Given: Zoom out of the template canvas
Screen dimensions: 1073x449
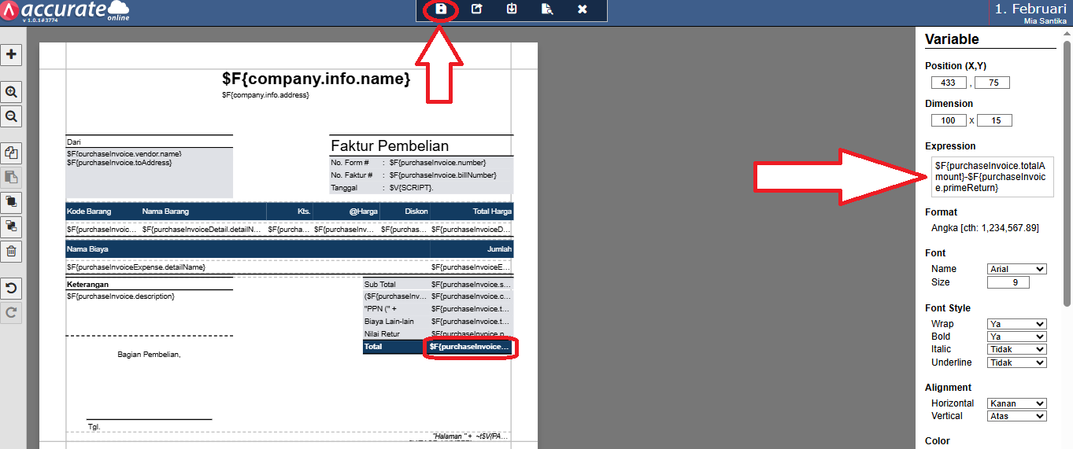Looking at the screenshot, I should pos(11,116).
